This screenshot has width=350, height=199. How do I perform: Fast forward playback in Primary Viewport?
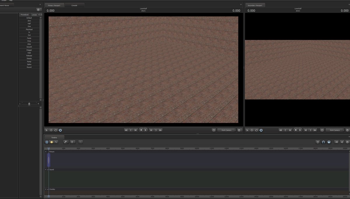pos(160,130)
